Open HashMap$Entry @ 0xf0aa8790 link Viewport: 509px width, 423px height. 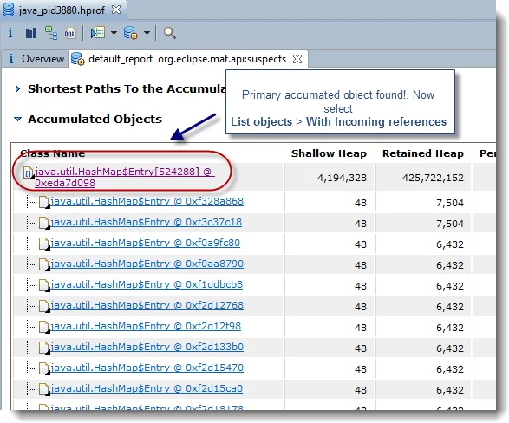[x=147, y=264]
